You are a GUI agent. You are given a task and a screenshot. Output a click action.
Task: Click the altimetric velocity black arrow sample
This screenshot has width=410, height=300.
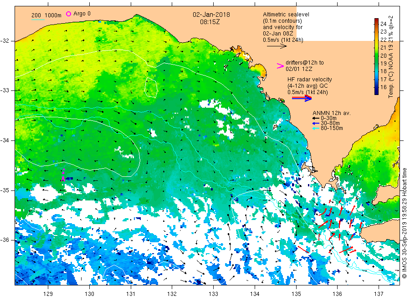[277, 46]
